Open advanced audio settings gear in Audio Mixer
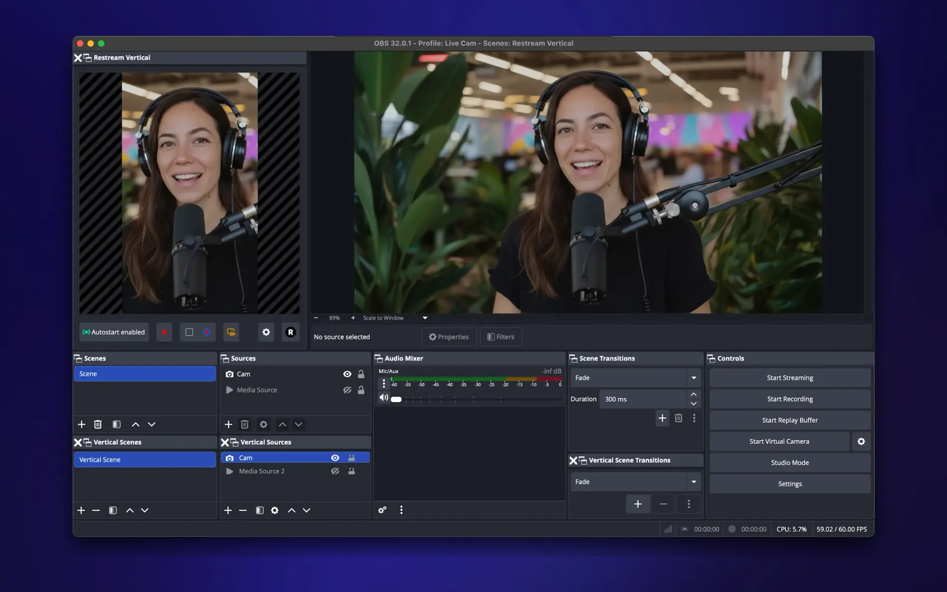Screen dimensions: 947x592 [382, 510]
